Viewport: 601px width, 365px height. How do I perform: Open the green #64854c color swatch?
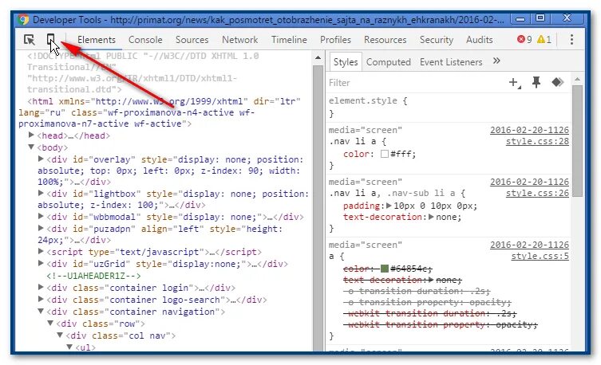(x=385, y=269)
